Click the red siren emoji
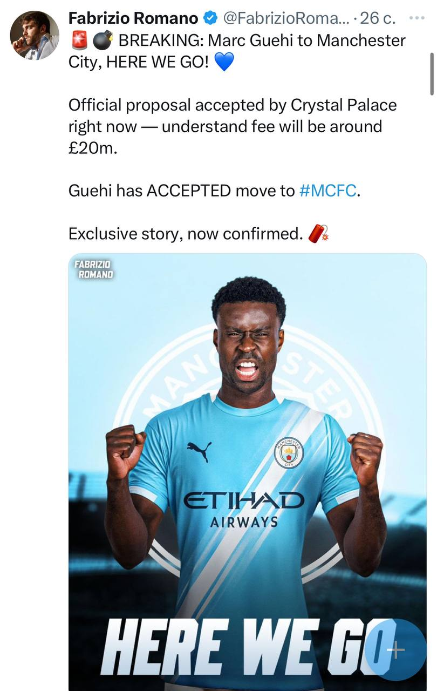This screenshot has width=437, height=691. 79,40
